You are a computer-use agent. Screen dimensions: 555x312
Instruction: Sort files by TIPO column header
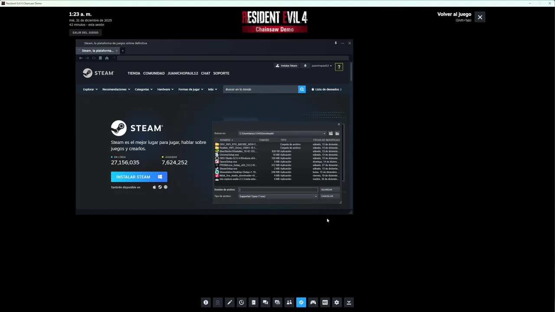coord(283,140)
